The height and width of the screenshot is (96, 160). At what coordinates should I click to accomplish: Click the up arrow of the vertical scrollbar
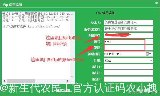tap(72, 14)
